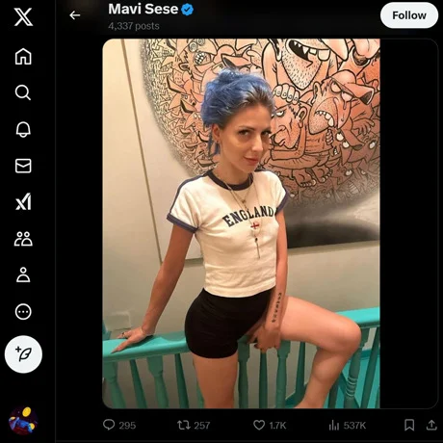Open the share post menu

pos(431,425)
